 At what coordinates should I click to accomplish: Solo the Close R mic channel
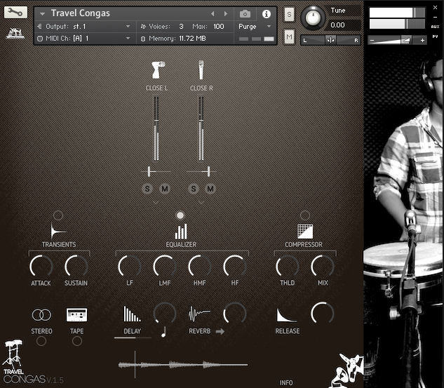pyautogui.click(x=194, y=189)
